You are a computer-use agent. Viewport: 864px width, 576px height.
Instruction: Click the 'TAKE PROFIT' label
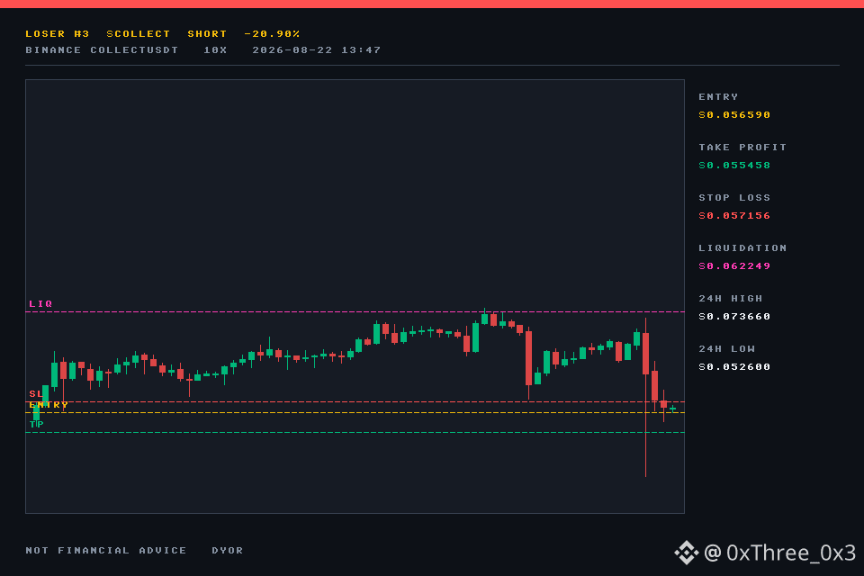742,148
